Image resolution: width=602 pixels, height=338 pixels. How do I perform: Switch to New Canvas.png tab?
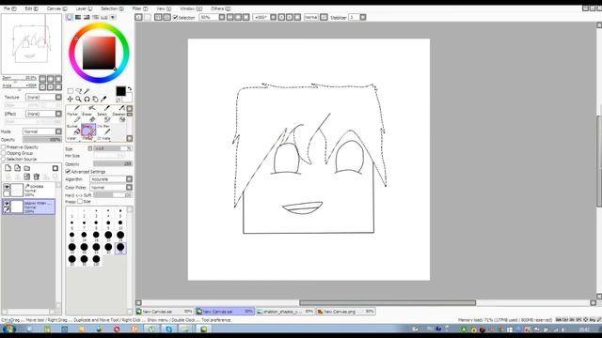tap(345, 312)
